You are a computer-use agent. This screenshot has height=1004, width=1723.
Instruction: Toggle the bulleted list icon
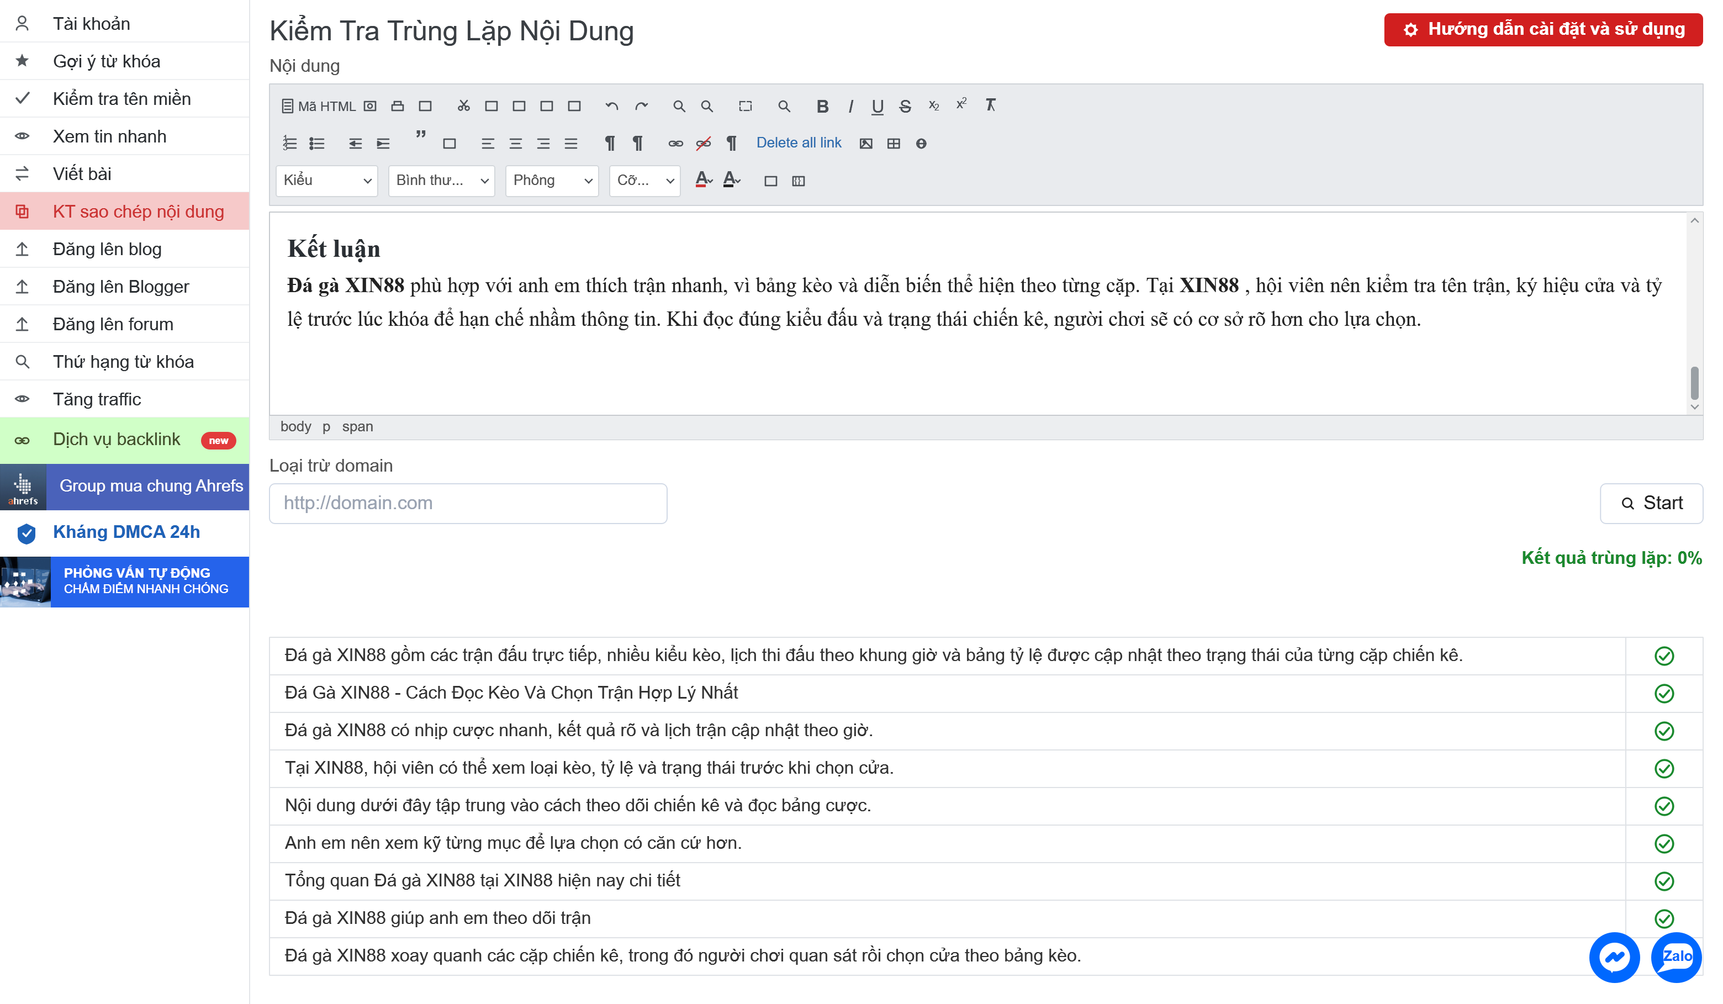coord(316,143)
